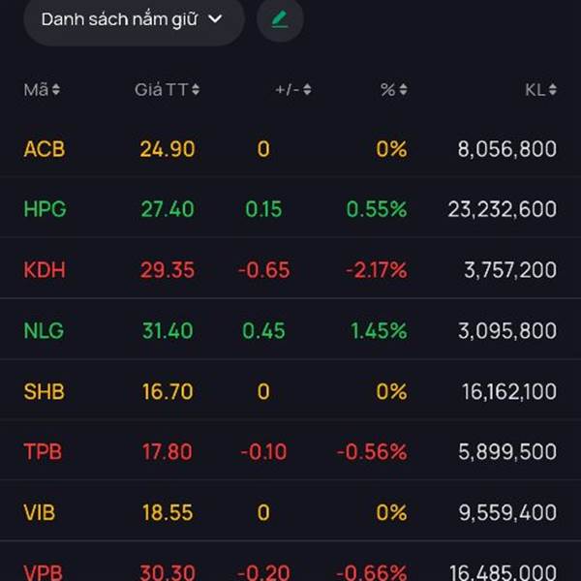Sort by the Mã column header
The height and width of the screenshot is (581, 581).
tap(42, 90)
